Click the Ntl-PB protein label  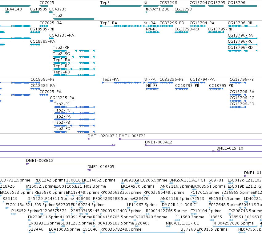(x=152, y=85)
